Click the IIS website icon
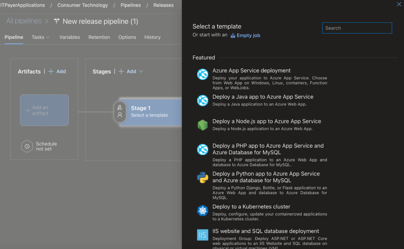The width and height of the screenshot is (404, 249). click(x=202, y=235)
